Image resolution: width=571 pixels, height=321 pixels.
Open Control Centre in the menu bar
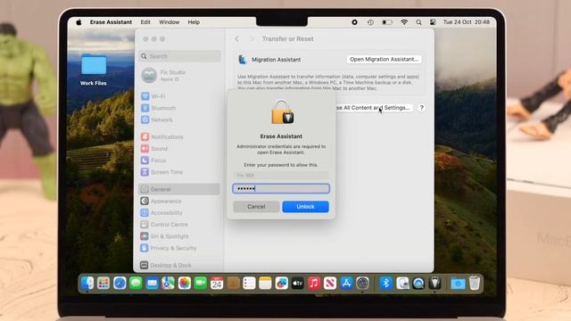[x=433, y=22]
